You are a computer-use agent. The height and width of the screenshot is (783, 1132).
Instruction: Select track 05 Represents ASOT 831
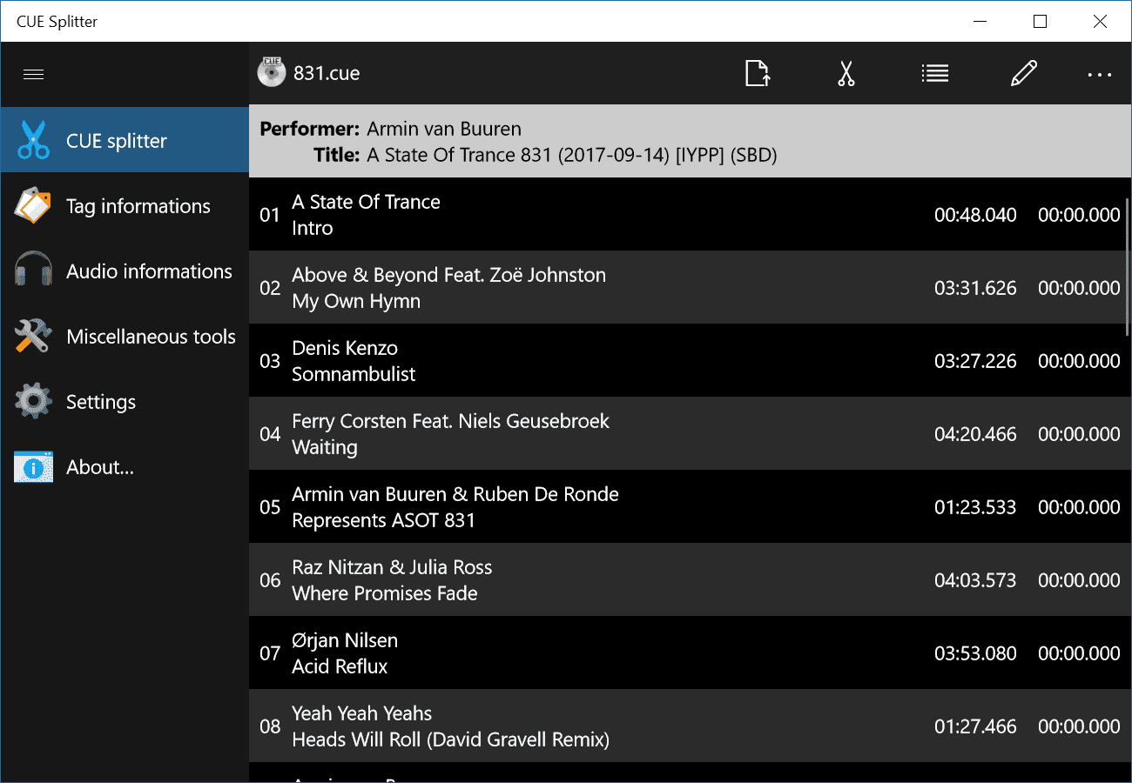pyautogui.click(x=691, y=507)
